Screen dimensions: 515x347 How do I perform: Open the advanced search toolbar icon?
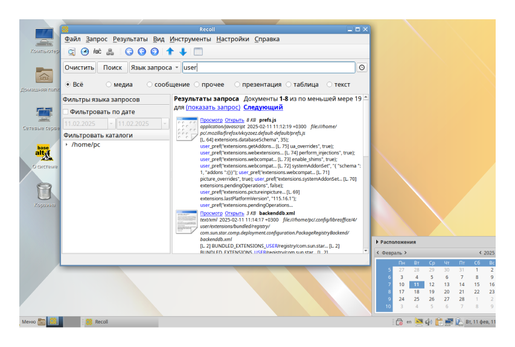coord(72,52)
